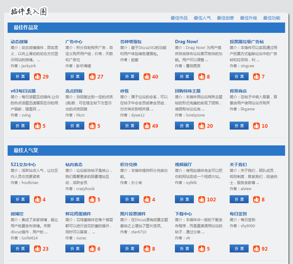Click the thumbs-up icon for 亮点回复
Screen dimensions: 293x264
click(92, 126)
